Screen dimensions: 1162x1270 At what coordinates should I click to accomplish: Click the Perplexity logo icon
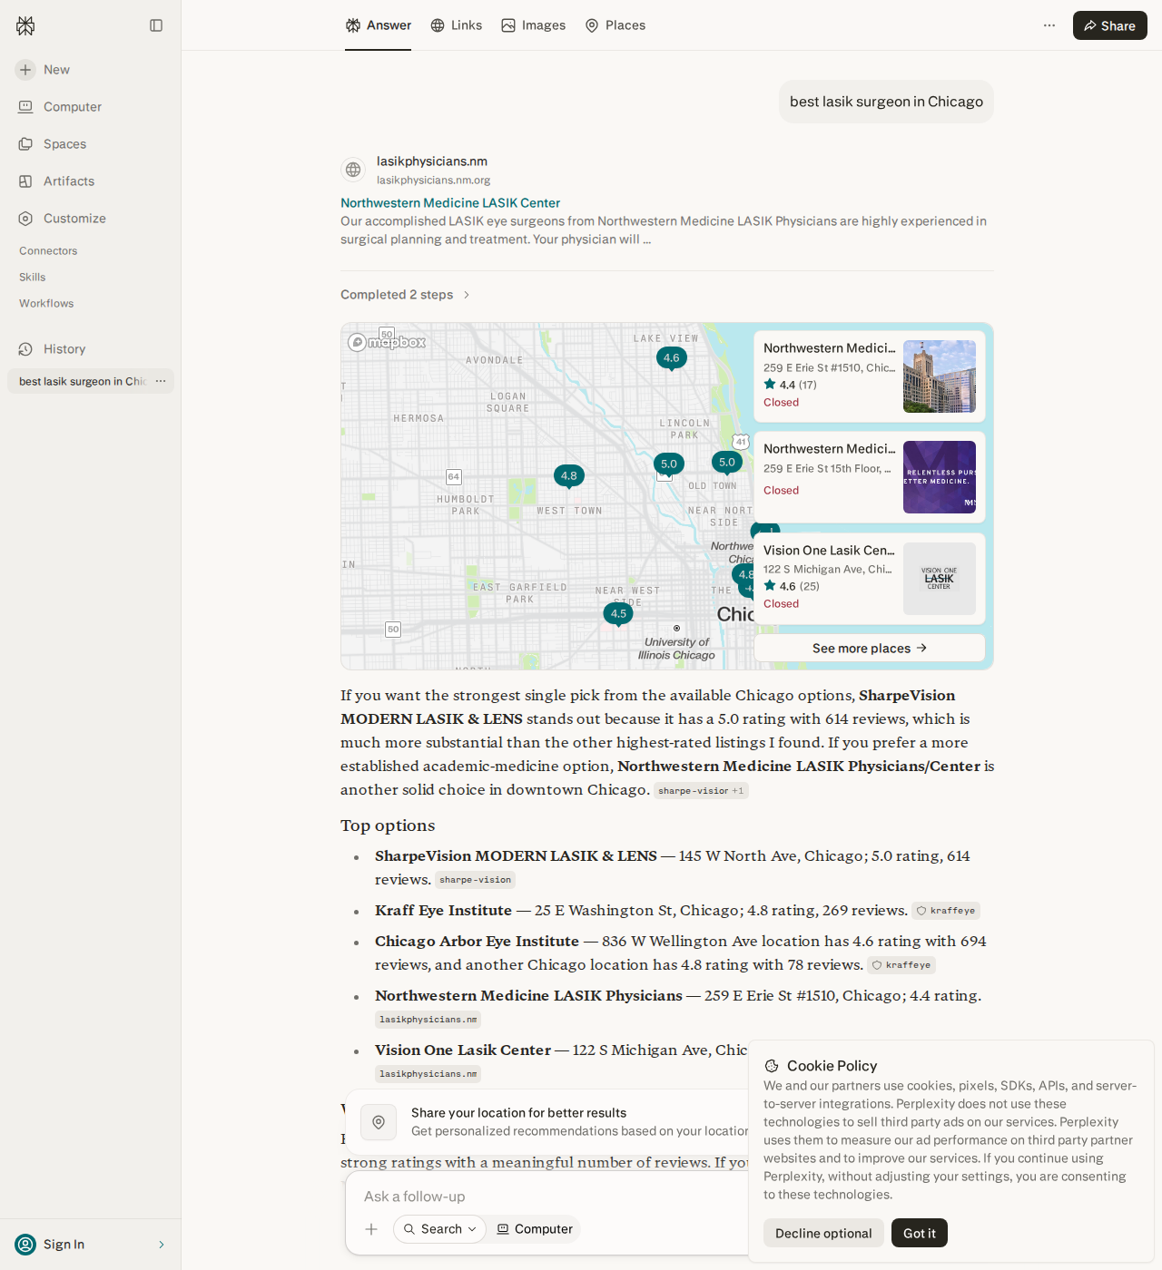pos(25,25)
